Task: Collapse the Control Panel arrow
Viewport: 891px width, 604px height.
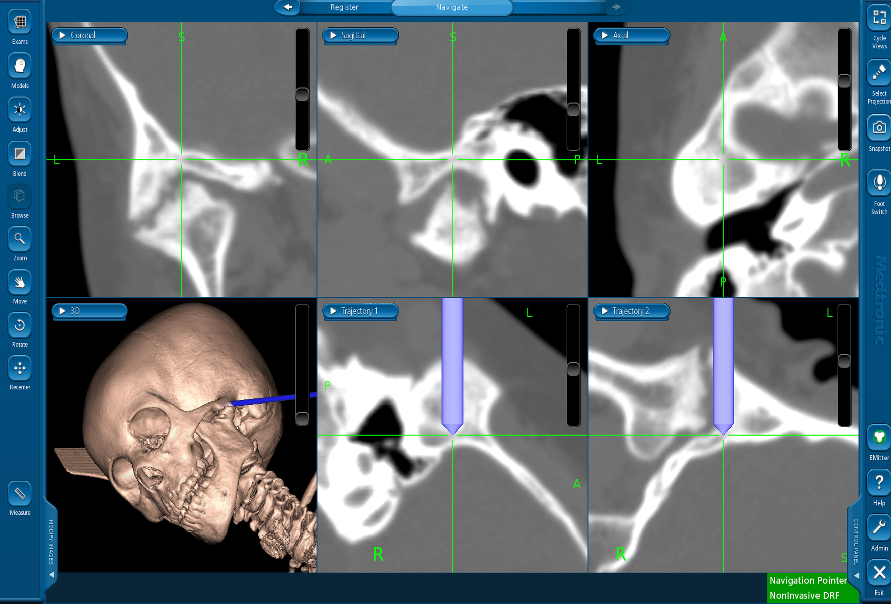Action: [856, 575]
